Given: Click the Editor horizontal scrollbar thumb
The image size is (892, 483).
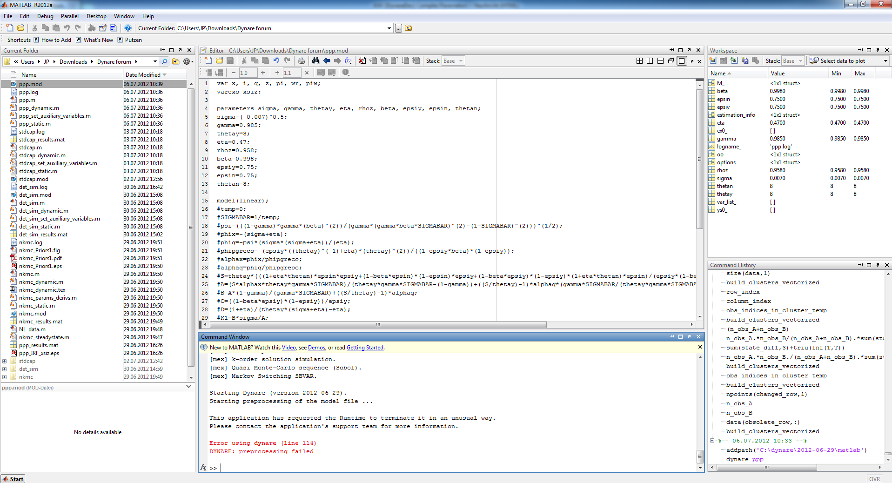Looking at the screenshot, I should tap(378, 324).
